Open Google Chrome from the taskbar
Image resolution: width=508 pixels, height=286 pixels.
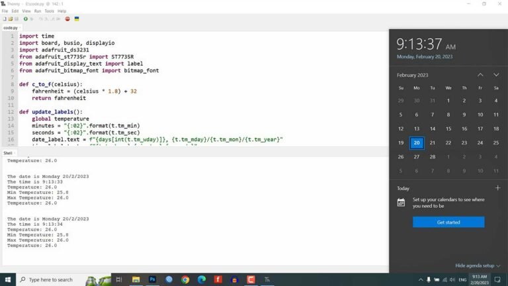coord(185,279)
